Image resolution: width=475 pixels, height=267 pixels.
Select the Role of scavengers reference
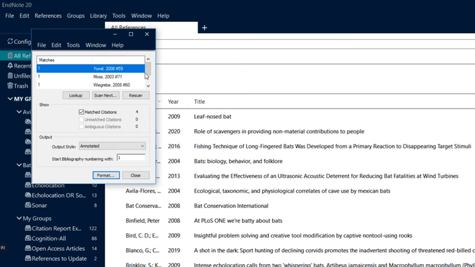click(x=279, y=131)
